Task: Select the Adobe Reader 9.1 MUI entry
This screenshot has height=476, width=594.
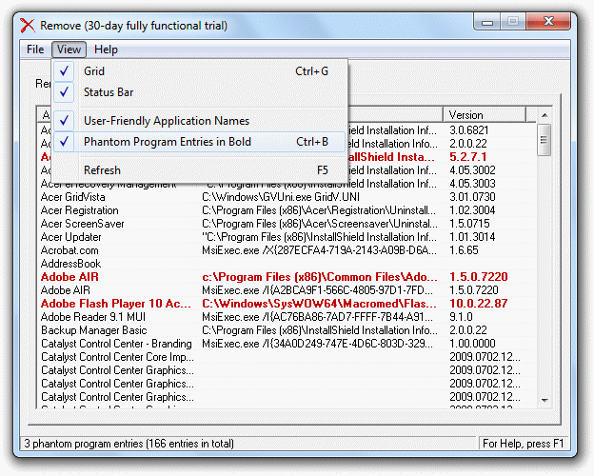Action: pos(93,317)
